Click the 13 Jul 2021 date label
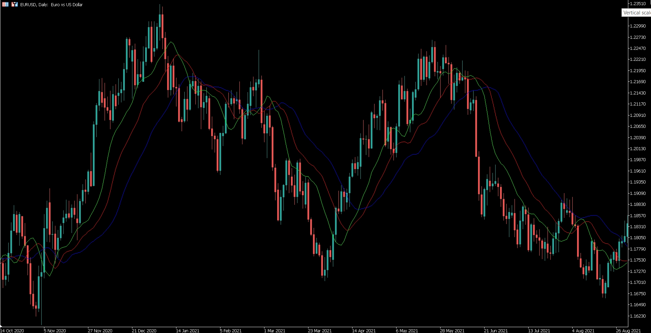 point(539,331)
